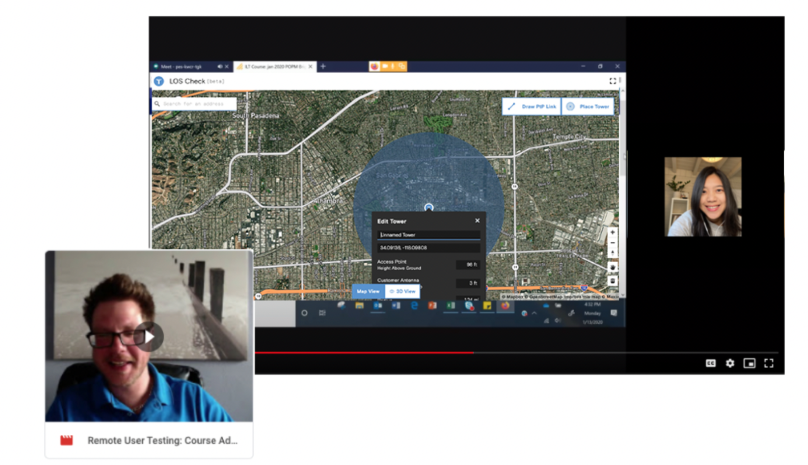Image resolution: width=808 pixels, height=465 pixels.
Task: Play the Remote User Testing video thumbnail
Action: pos(149,336)
